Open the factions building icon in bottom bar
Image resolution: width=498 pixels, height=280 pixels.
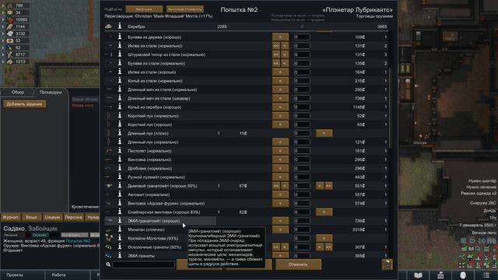click(440, 275)
